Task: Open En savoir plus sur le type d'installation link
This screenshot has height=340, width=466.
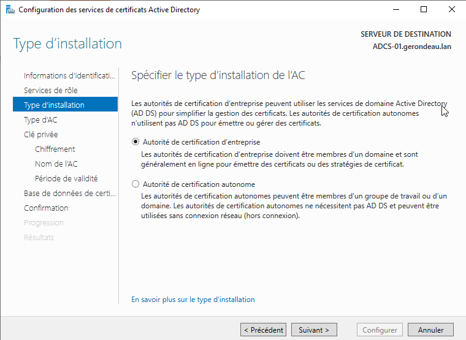Action: pos(193,300)
